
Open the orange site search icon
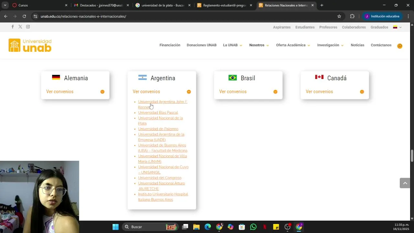coord(400,46)
